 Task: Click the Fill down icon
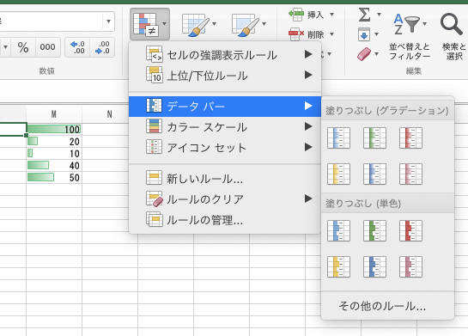(364, 34)
